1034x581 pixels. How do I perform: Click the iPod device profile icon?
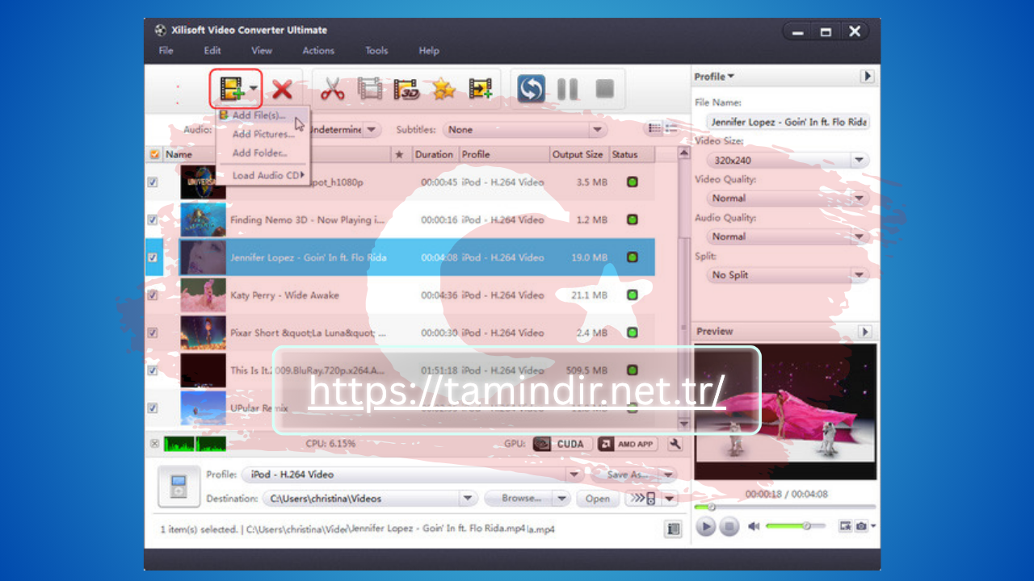(x=179, y=486)
